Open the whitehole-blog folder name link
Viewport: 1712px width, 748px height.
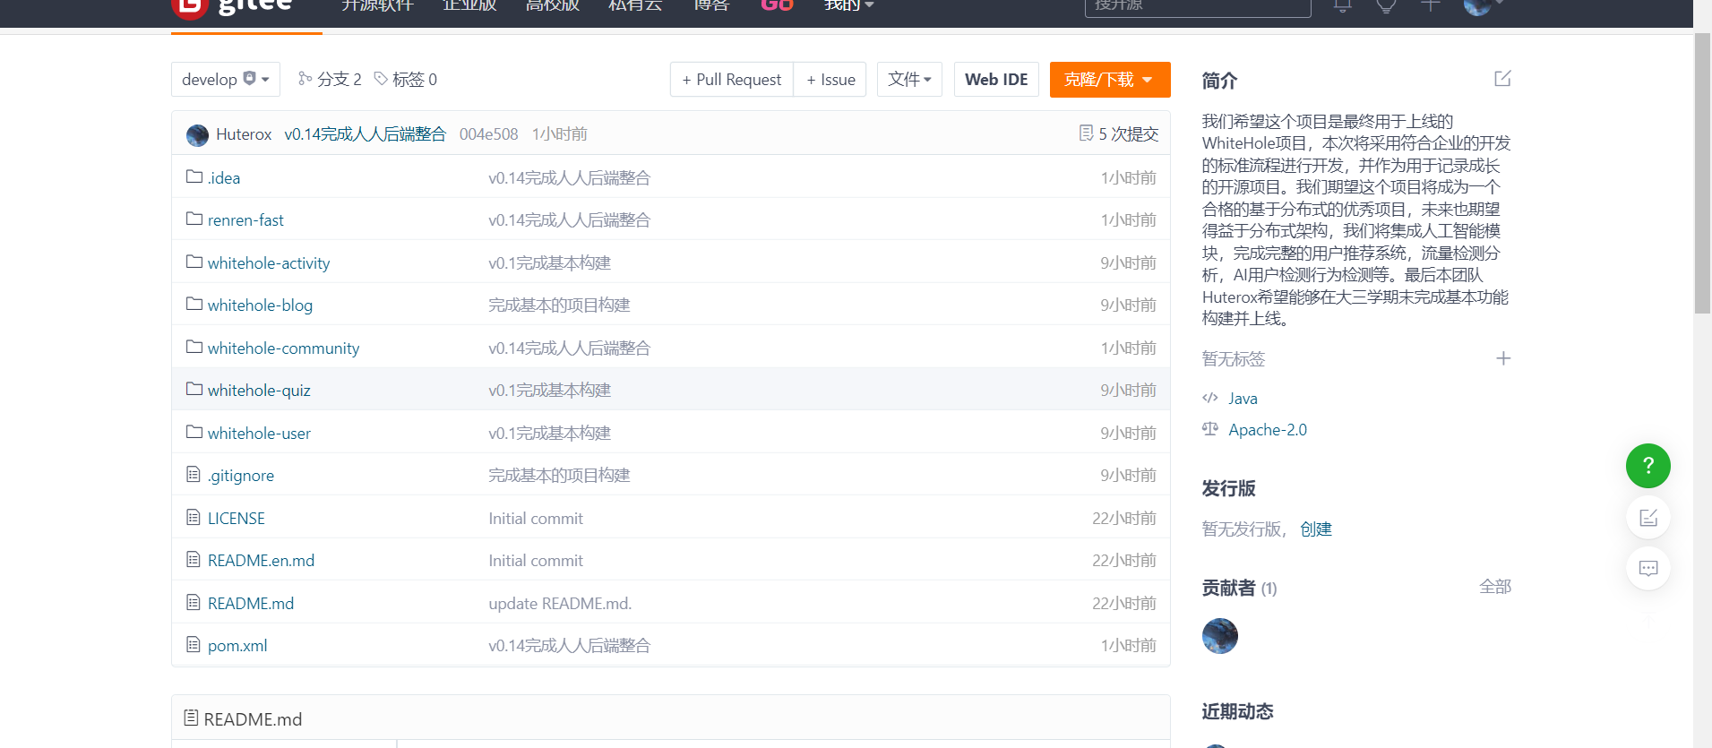point(260,305)
